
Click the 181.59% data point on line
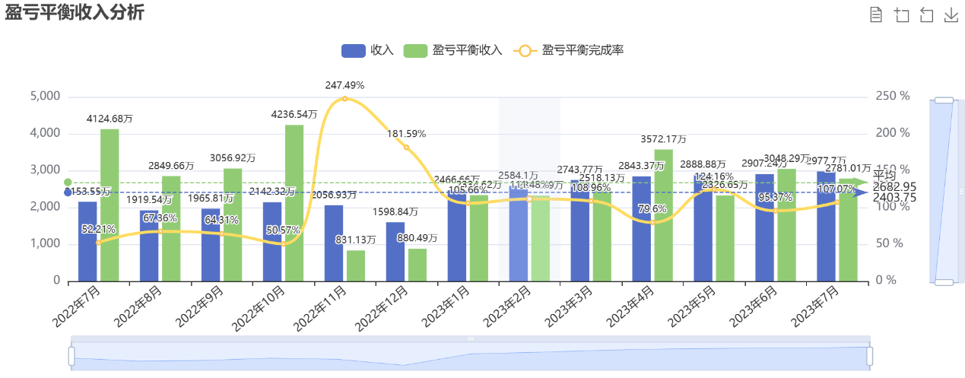tap(406, 147)
